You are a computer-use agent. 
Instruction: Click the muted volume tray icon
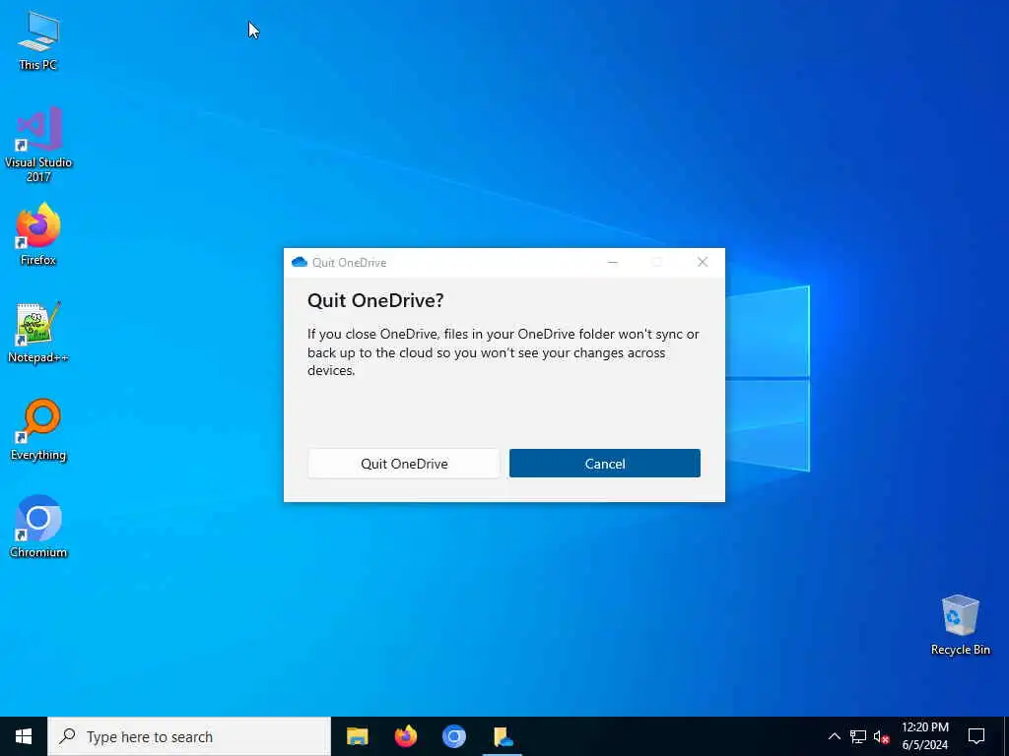(x=881, y=736)
